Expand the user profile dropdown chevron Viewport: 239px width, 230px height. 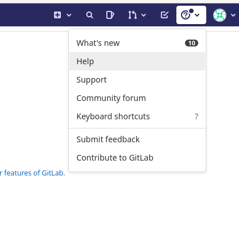pyautogui.click(x=233, y=15)
